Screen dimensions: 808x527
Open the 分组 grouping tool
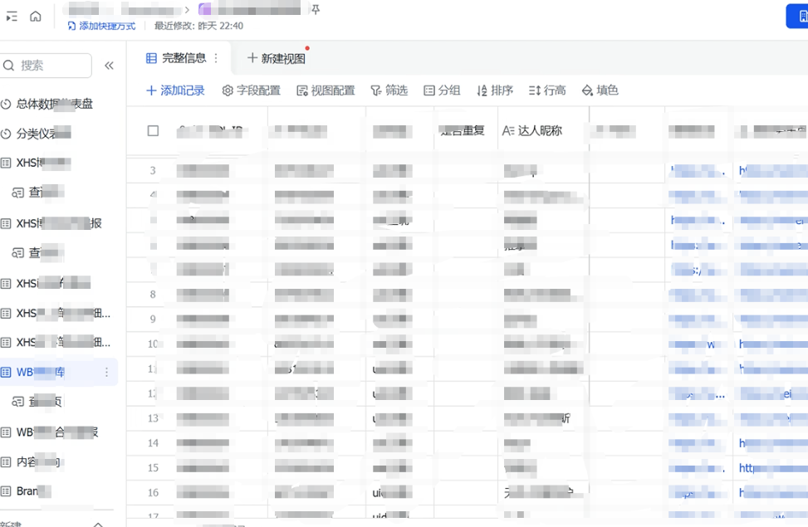(442, 90)
